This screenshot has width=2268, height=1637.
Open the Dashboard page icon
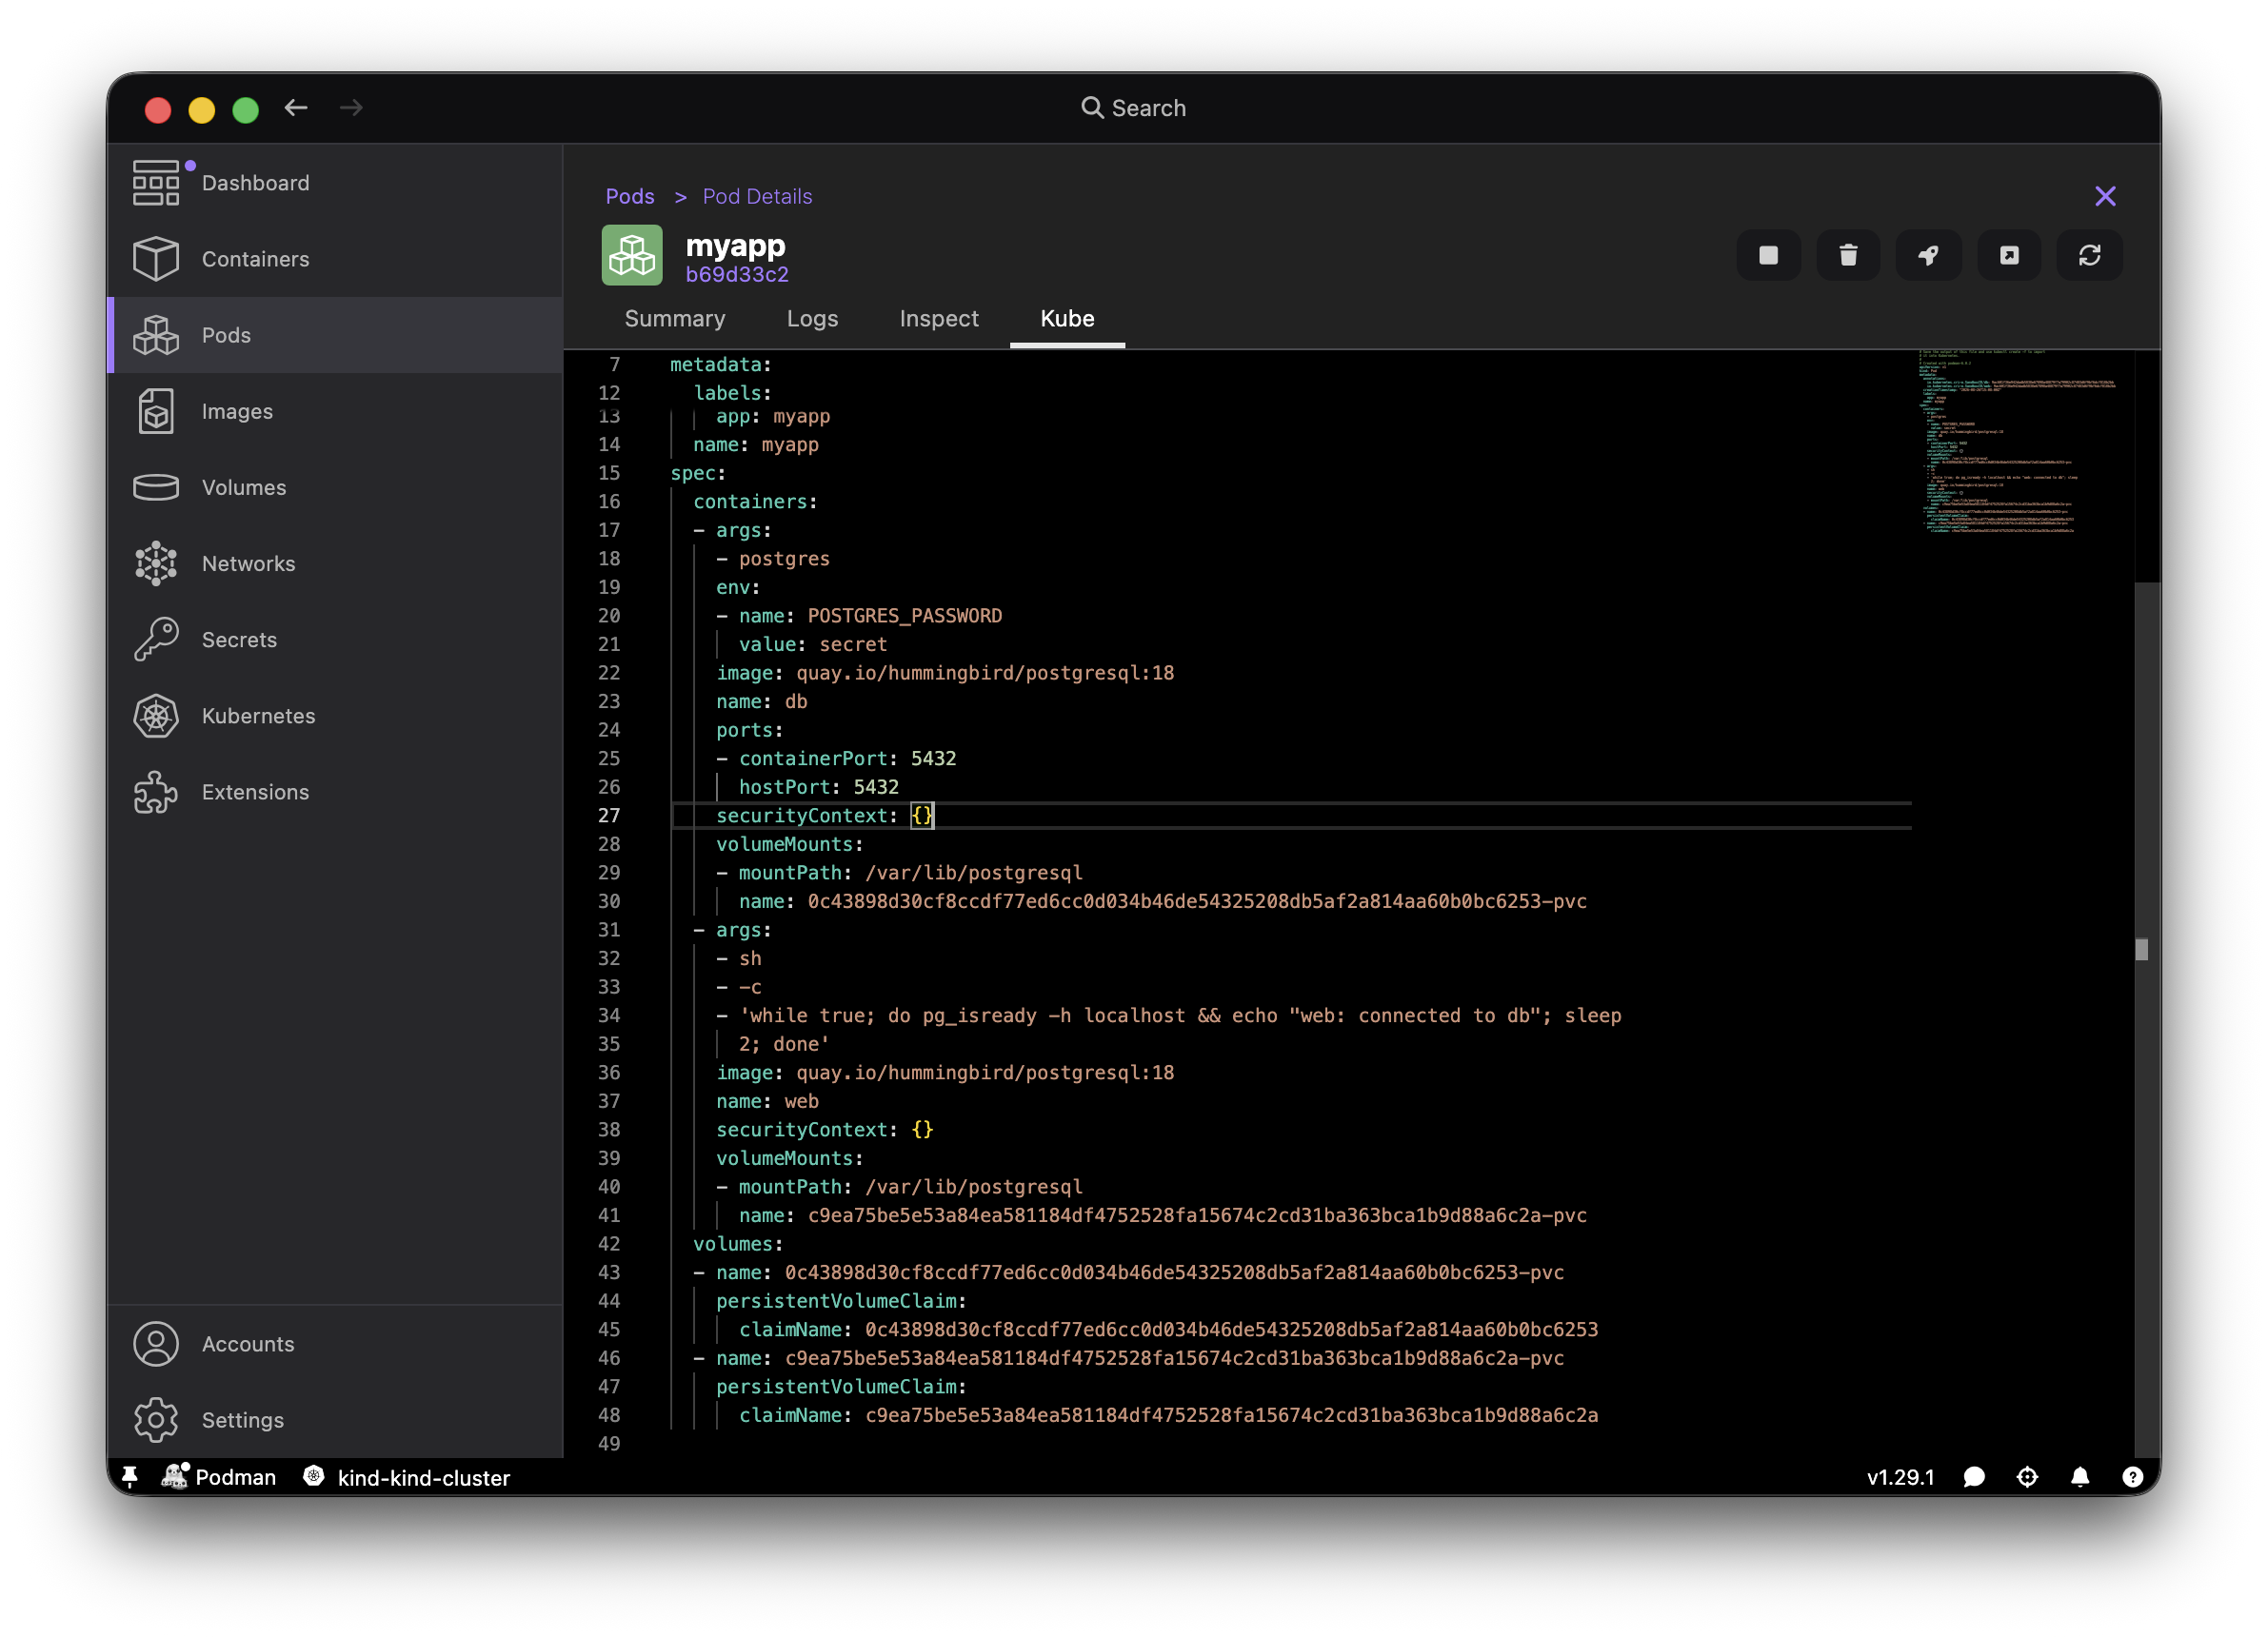156,183
